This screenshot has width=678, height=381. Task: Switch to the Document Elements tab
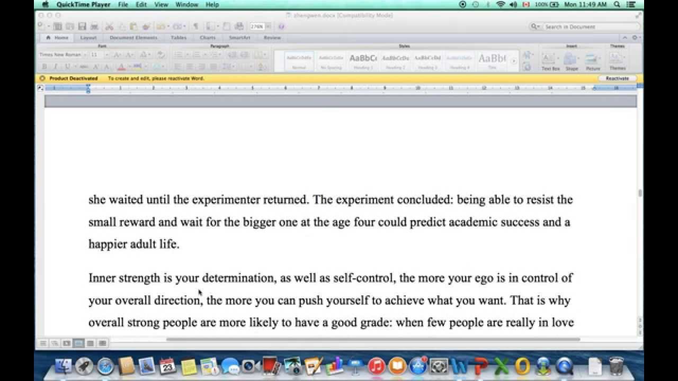133,38
